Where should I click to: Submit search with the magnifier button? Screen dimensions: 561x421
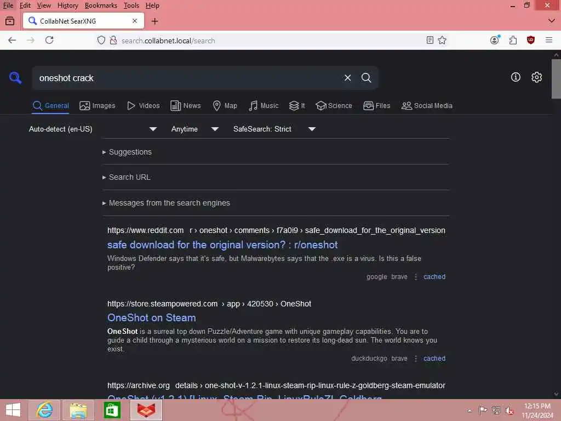pyautogui.click(x=366, y=78)
